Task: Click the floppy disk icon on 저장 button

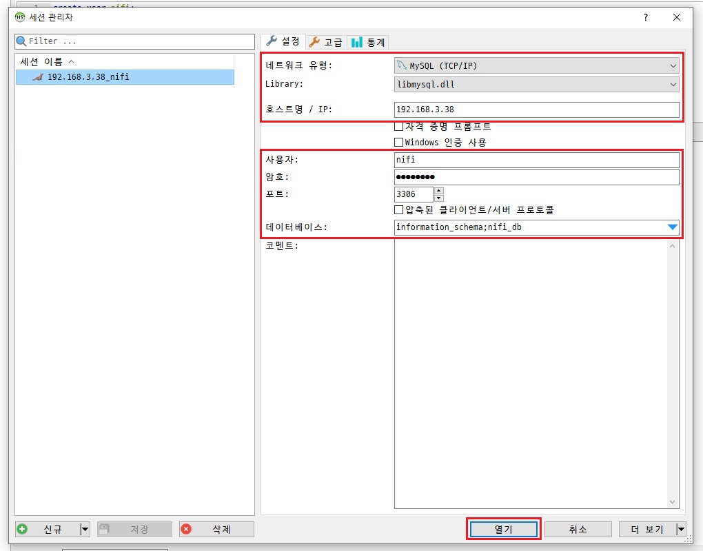Action: point(104,529)
